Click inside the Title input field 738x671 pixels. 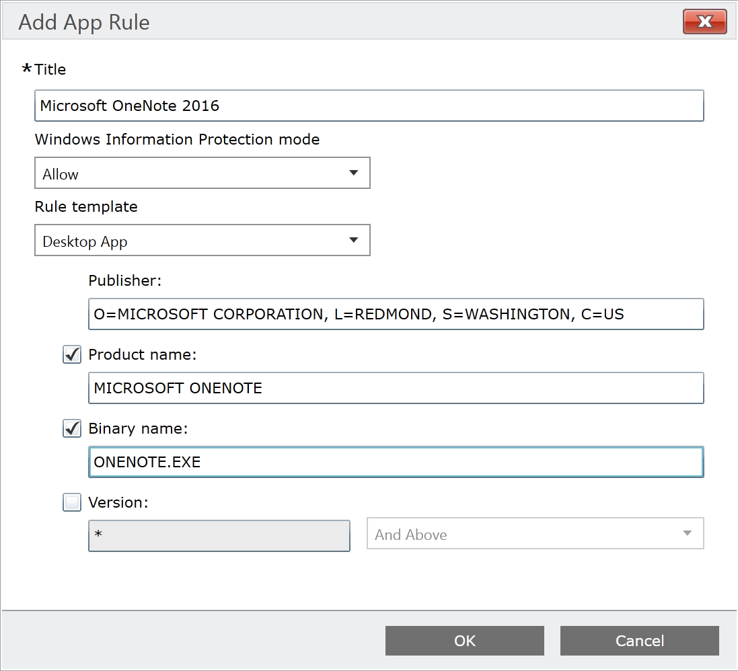tap(369, 106)
